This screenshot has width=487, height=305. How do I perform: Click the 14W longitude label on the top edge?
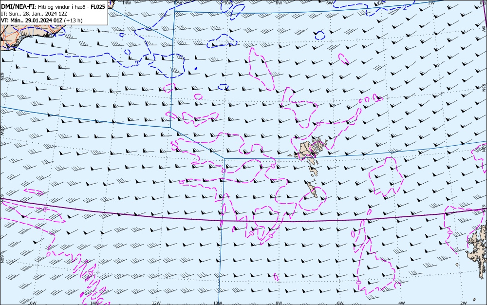[127, 3]
